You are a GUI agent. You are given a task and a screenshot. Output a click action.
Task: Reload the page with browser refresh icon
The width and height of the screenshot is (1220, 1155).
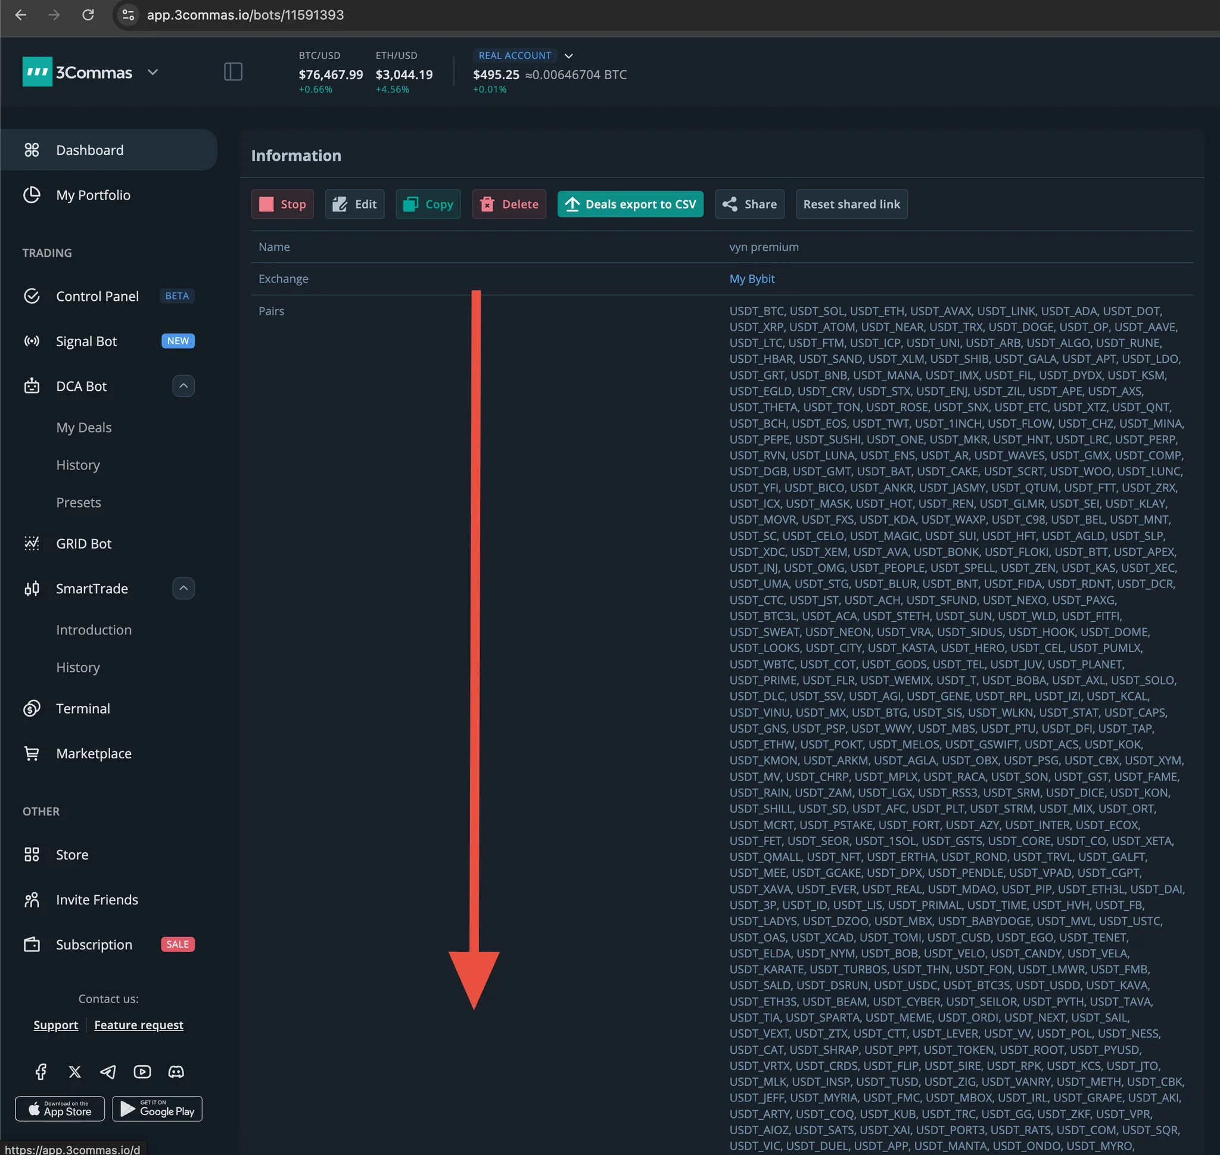point(88,15)
